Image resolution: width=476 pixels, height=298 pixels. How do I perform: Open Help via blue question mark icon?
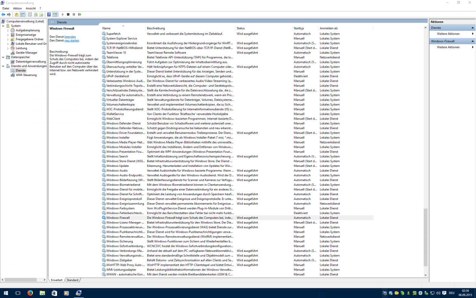click(49, 14)
